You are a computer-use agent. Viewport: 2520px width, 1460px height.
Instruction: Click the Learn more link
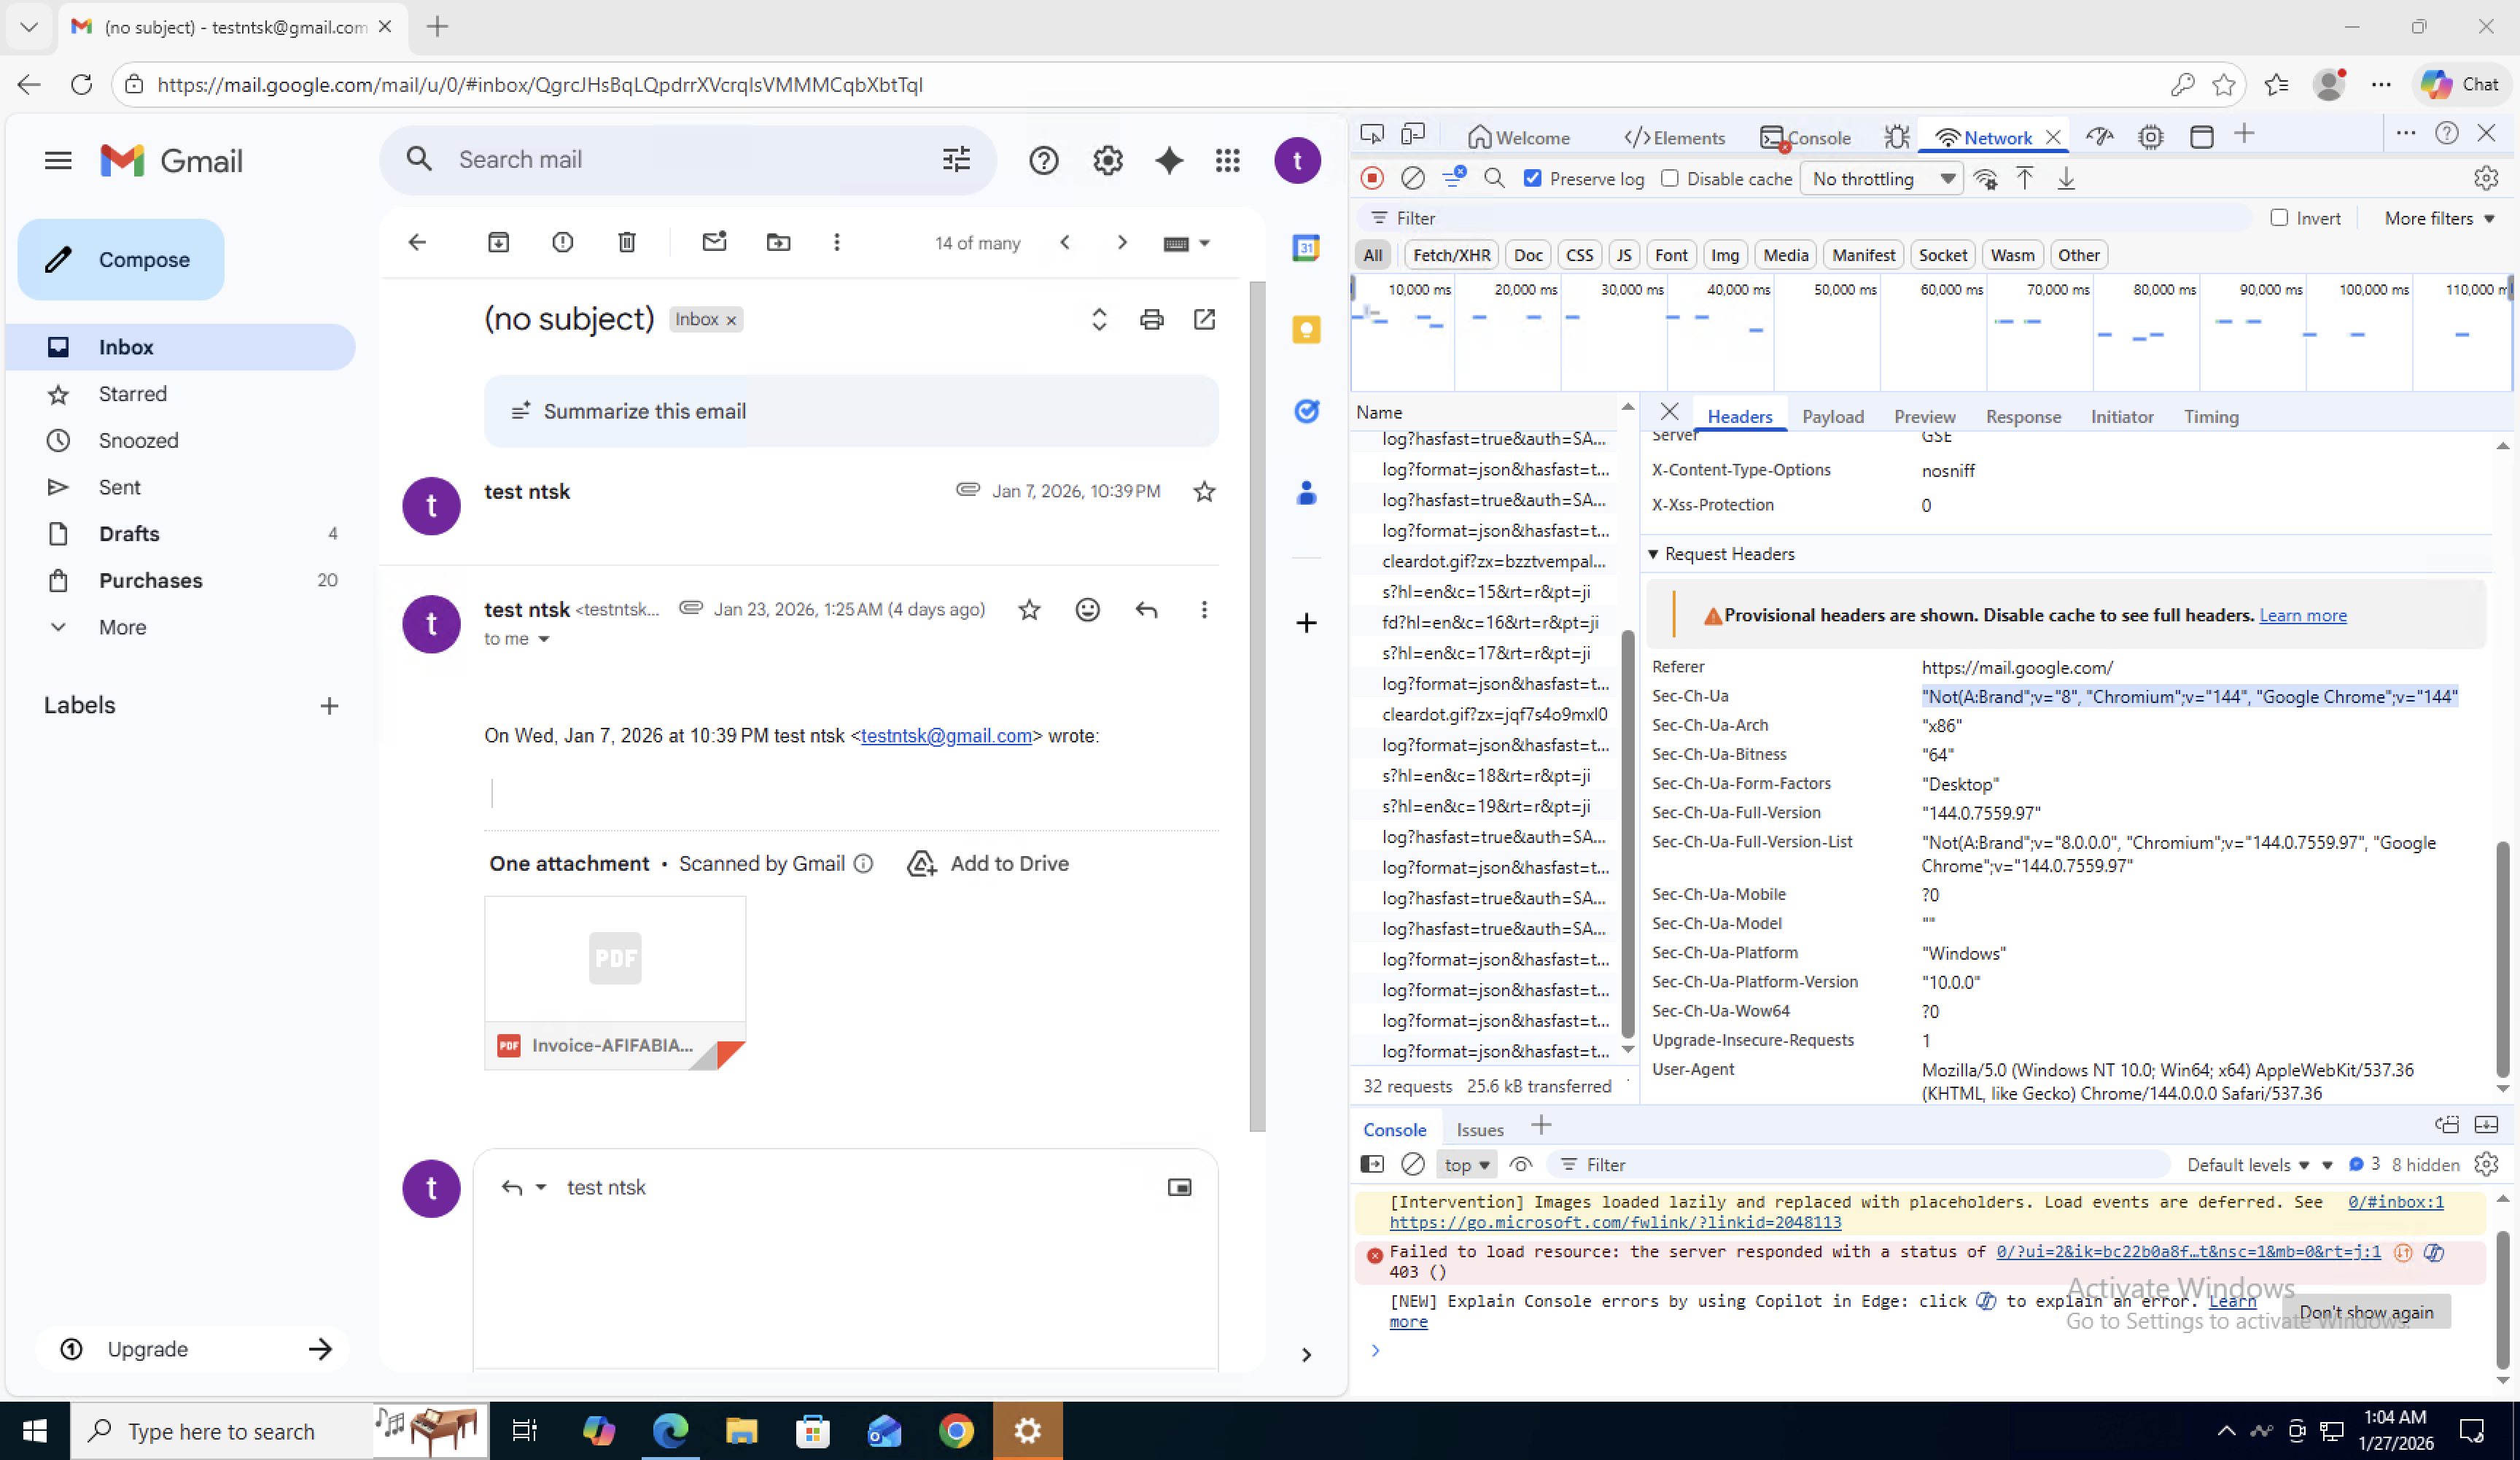pos(2302,615)
